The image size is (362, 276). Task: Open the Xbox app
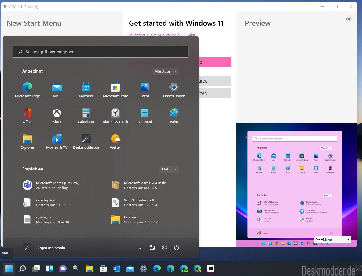[57, 116]
